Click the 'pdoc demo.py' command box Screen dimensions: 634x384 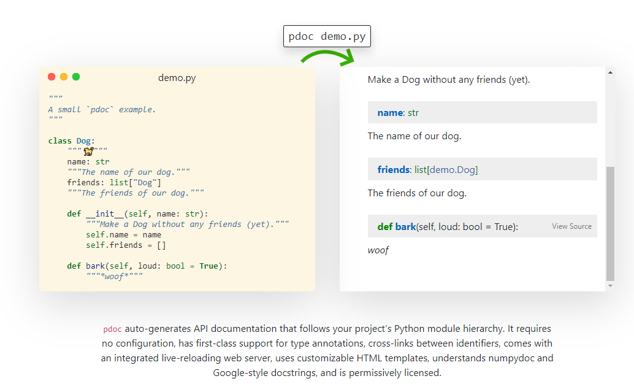coord(327,36)
